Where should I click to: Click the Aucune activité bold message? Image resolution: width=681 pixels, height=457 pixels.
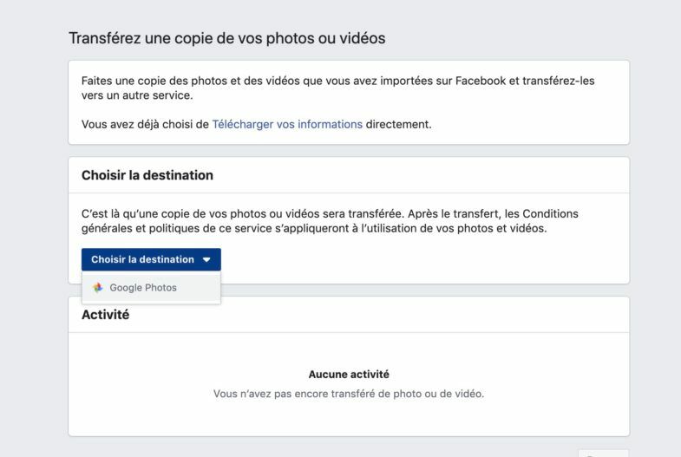click(349, 374)
